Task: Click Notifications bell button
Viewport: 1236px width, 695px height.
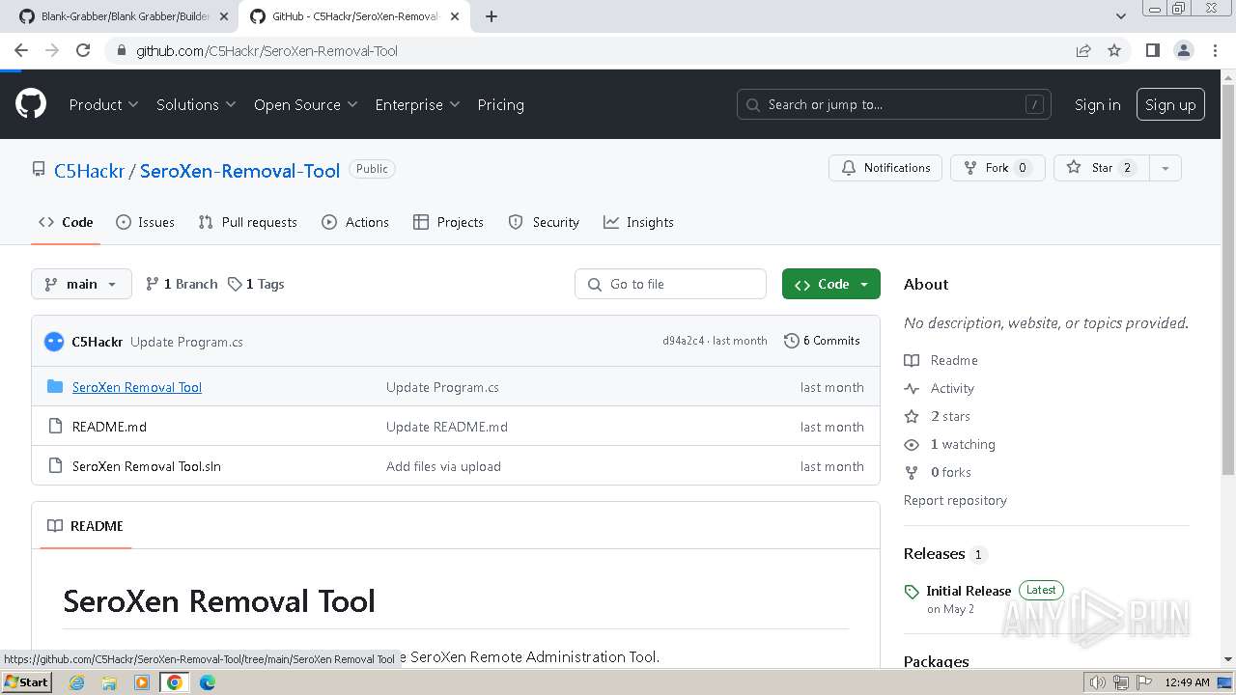Action: pos(885,168)
